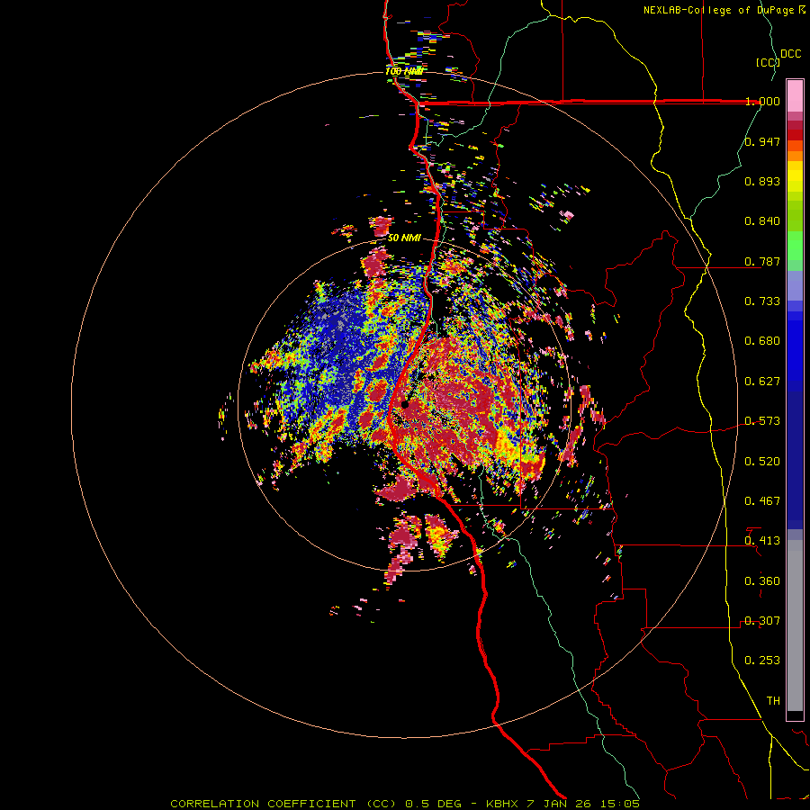Select the 0.307 legend value
The height and width of the screenshot is (810, 810).
[762, 621]
